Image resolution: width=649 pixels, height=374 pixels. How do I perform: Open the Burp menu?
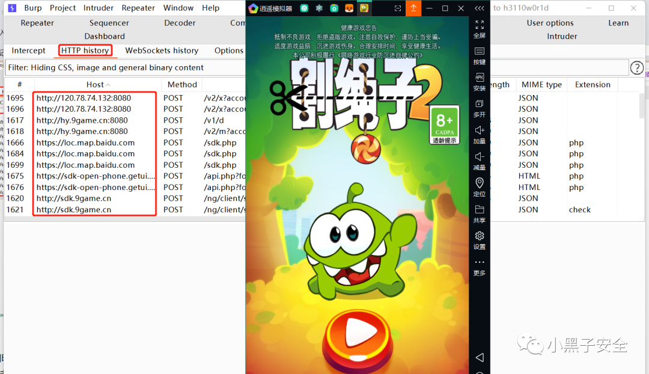pyautogui.click(x=32, y=8)
